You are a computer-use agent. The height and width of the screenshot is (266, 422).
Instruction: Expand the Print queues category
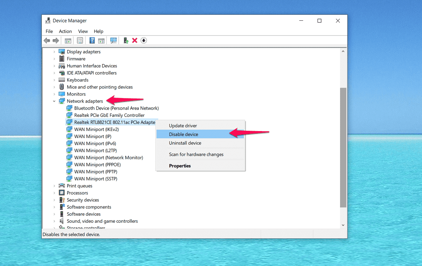point(54,186)
